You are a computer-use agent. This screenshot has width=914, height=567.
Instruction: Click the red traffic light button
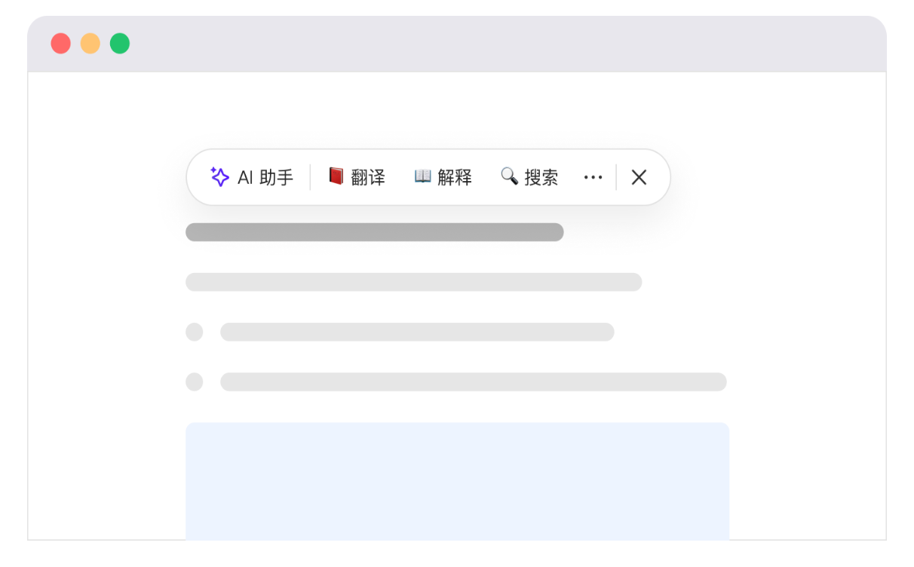60,43
